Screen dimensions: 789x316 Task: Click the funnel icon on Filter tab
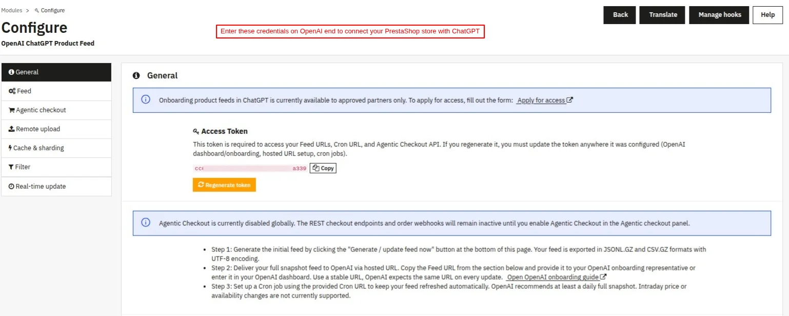[x=11, y=167]
